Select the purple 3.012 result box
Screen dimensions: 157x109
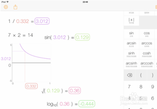click(42, 21)
